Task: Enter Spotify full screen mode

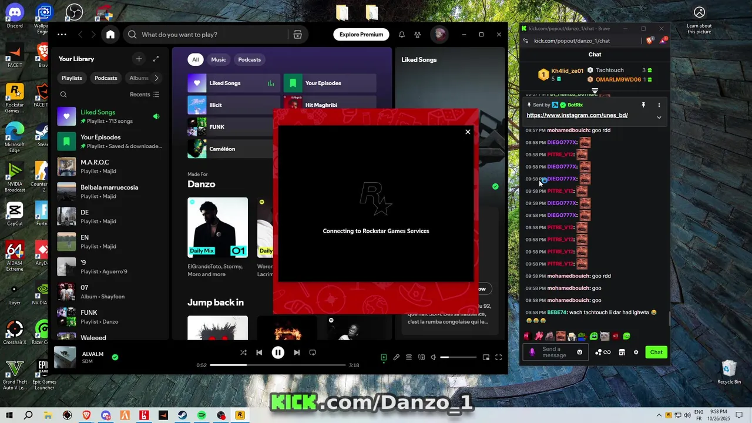Action: 498,357
